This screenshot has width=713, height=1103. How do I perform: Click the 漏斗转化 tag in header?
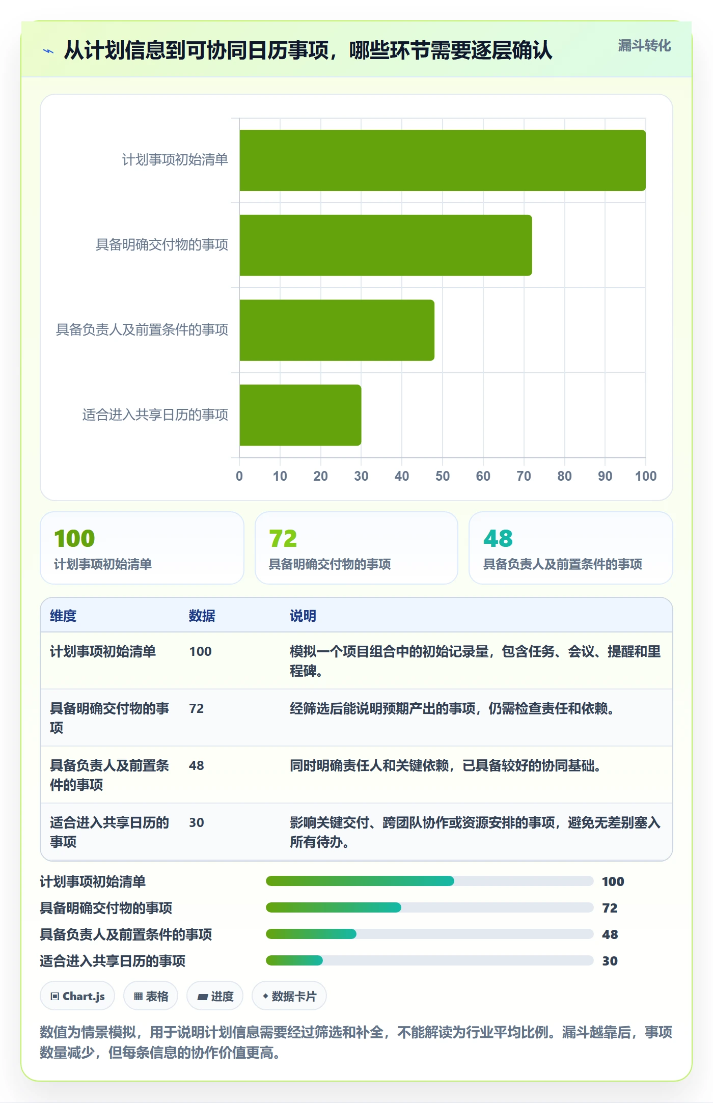pos(644,46)
